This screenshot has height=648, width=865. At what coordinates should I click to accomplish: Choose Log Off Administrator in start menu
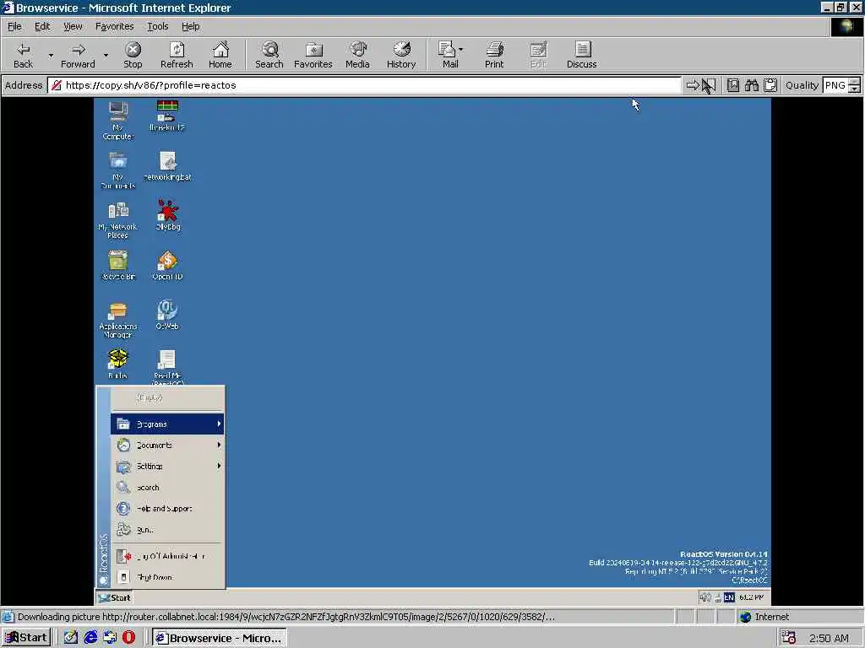pyautogui.click(x=167, y=557)
